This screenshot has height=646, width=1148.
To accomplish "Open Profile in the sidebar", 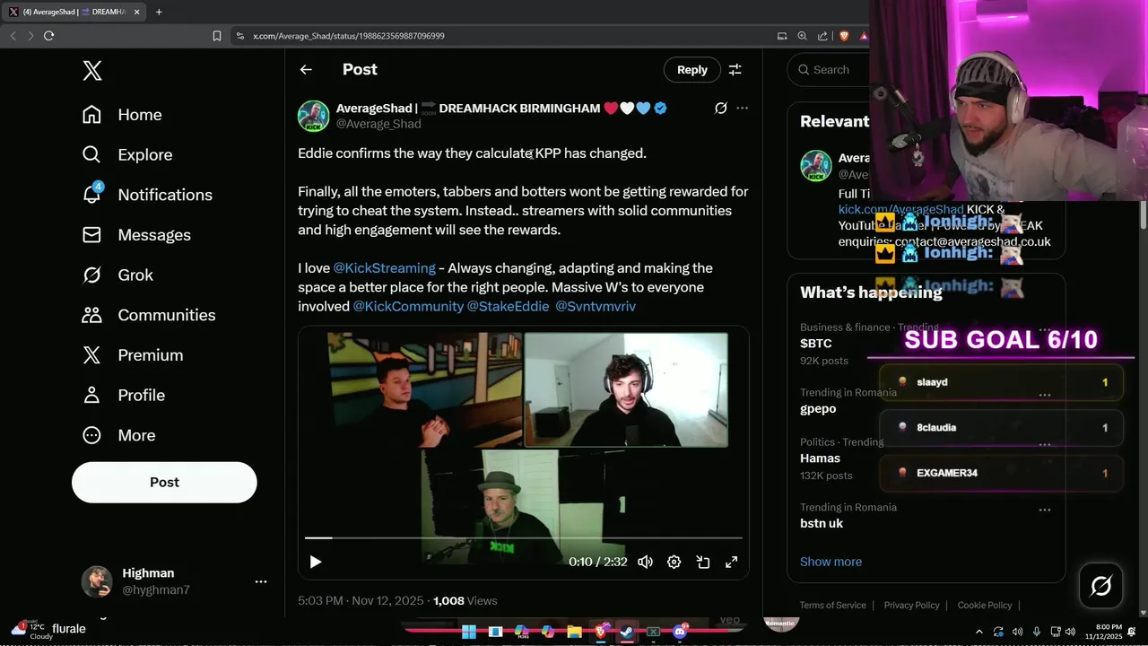I will click(123, 395).
